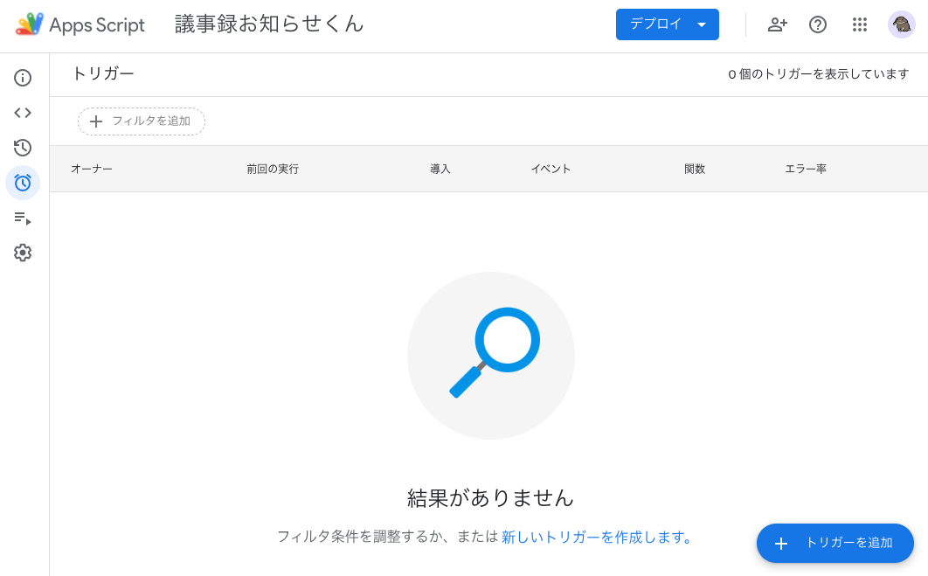Expand the デプロイ dropdown arrow
928x576 pixels.
click(x=702, y=24)
